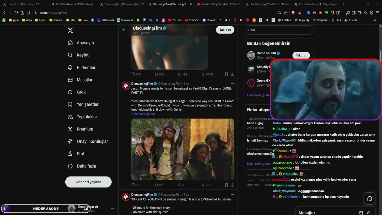Click the Ara search field
This screenshot has width=382, height=215.
click(278, 30)
